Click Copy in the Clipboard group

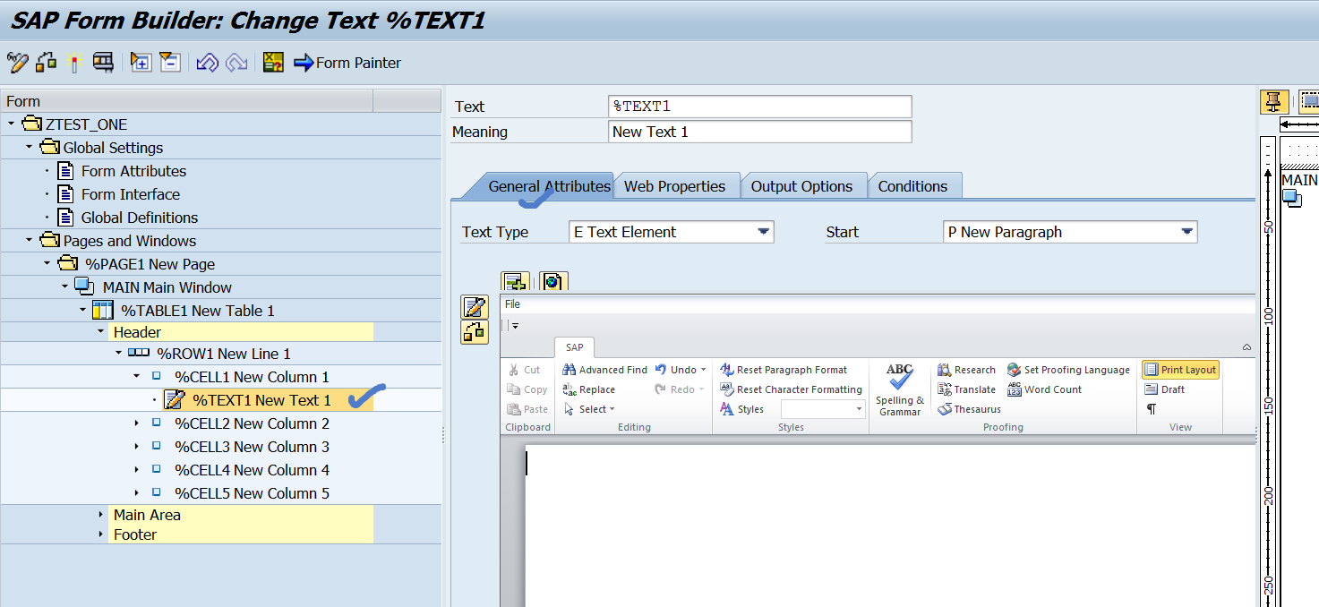click(527, 389)
